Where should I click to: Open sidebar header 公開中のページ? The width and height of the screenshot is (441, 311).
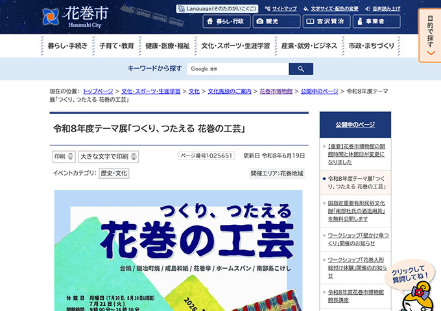[355, 124]
